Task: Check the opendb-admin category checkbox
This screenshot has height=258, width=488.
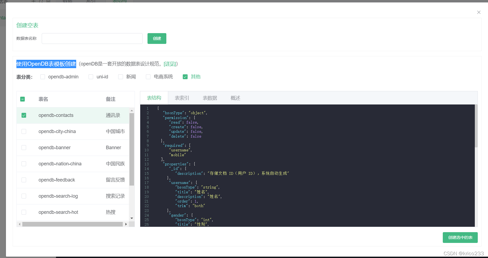Action: pyautogui.click(x=43, y=77)
